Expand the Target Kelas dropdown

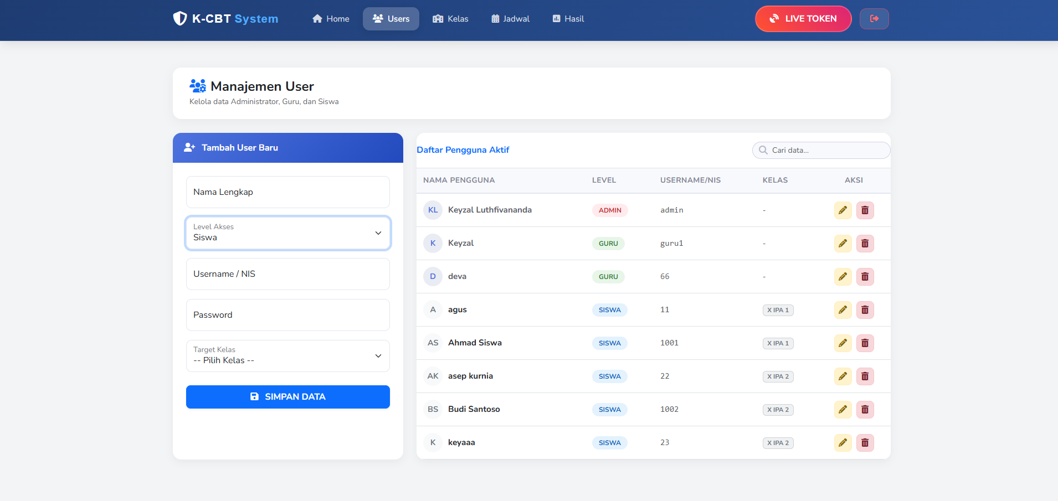click(x=288, y=356)
